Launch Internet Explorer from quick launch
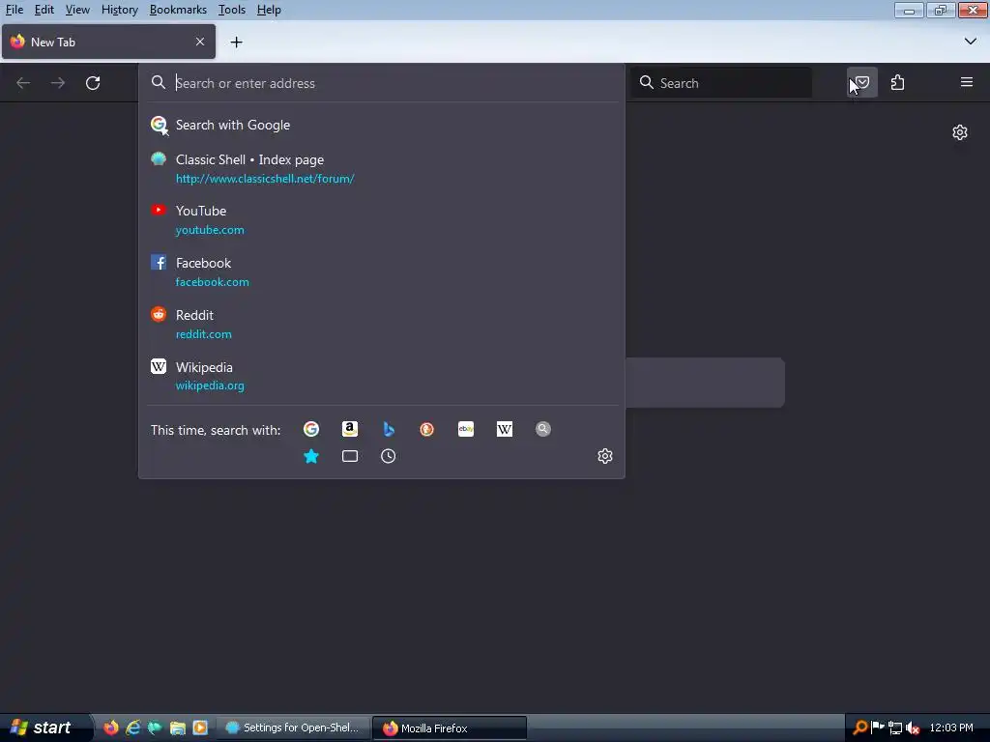The width and height of the screenshot is (990, 742). [x=133, y=728]
